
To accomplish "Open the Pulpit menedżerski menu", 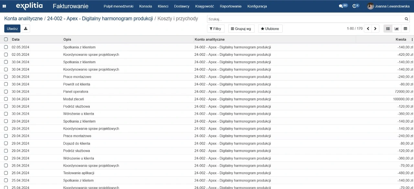I will [118, 6].
